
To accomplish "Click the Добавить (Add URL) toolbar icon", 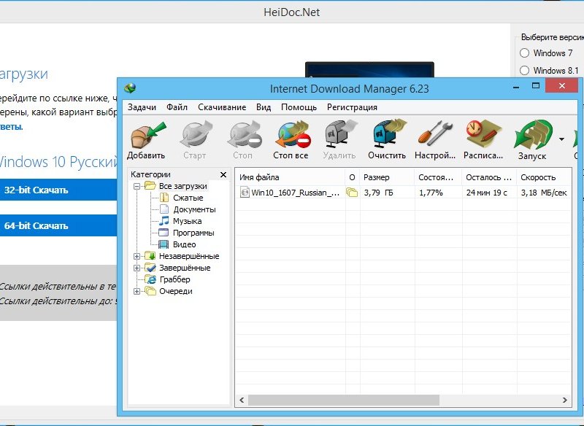I will 148,136.
